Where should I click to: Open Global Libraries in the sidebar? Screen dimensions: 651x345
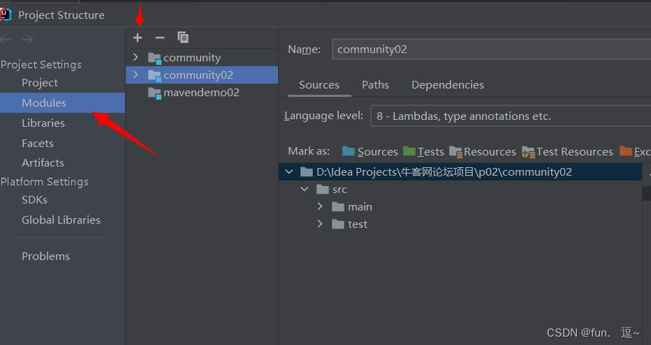61,220
